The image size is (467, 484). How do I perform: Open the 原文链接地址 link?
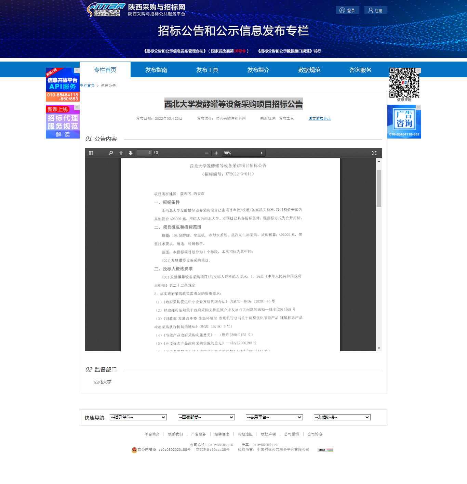[x=319, y=119]
